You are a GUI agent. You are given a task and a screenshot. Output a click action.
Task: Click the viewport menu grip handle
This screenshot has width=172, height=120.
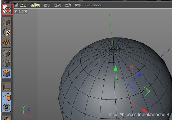click(x=16, y=5)
